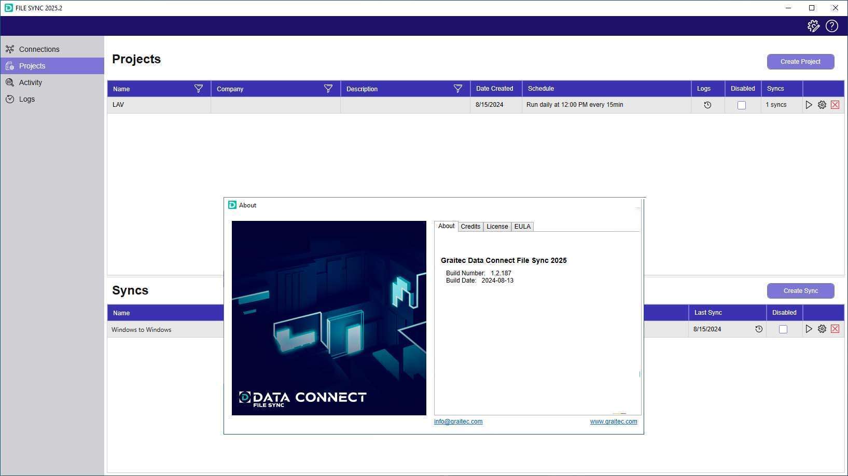Viewport: 848px width, 476px height.
Task: Run the Windows to Windows sync
Action: click(x=809, y=329)
